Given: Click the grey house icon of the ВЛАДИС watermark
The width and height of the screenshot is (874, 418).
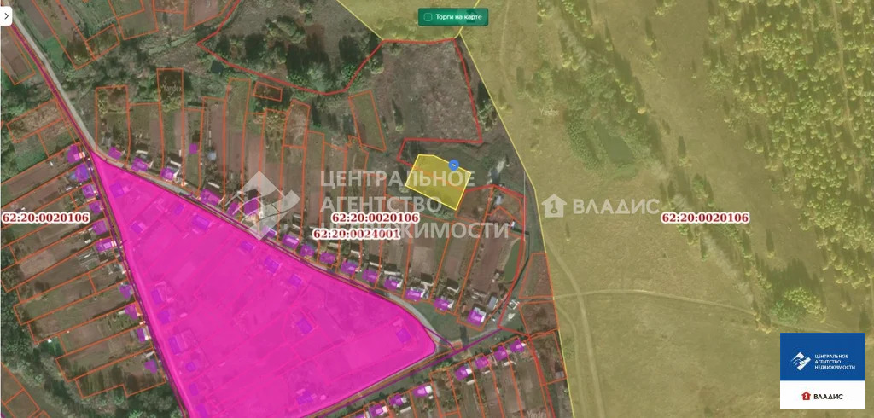Looking at the screenshot, I should (x=553, y=206).
